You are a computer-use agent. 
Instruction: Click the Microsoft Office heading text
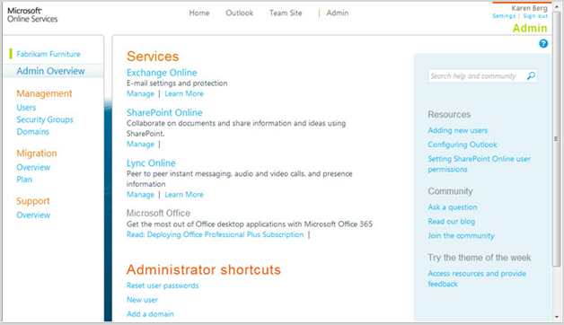(x=158, y=213)
